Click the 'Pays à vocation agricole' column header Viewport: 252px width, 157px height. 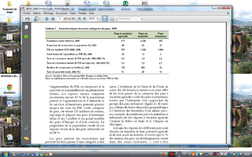click(123, 35)
